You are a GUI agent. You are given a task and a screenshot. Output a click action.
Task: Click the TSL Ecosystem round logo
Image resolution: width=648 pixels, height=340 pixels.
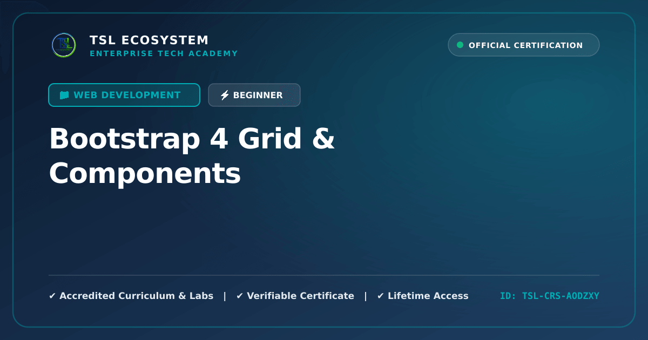coord(64,45)
